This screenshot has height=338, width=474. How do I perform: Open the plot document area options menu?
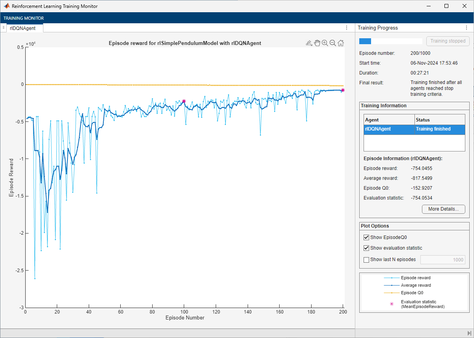[347, 28]
